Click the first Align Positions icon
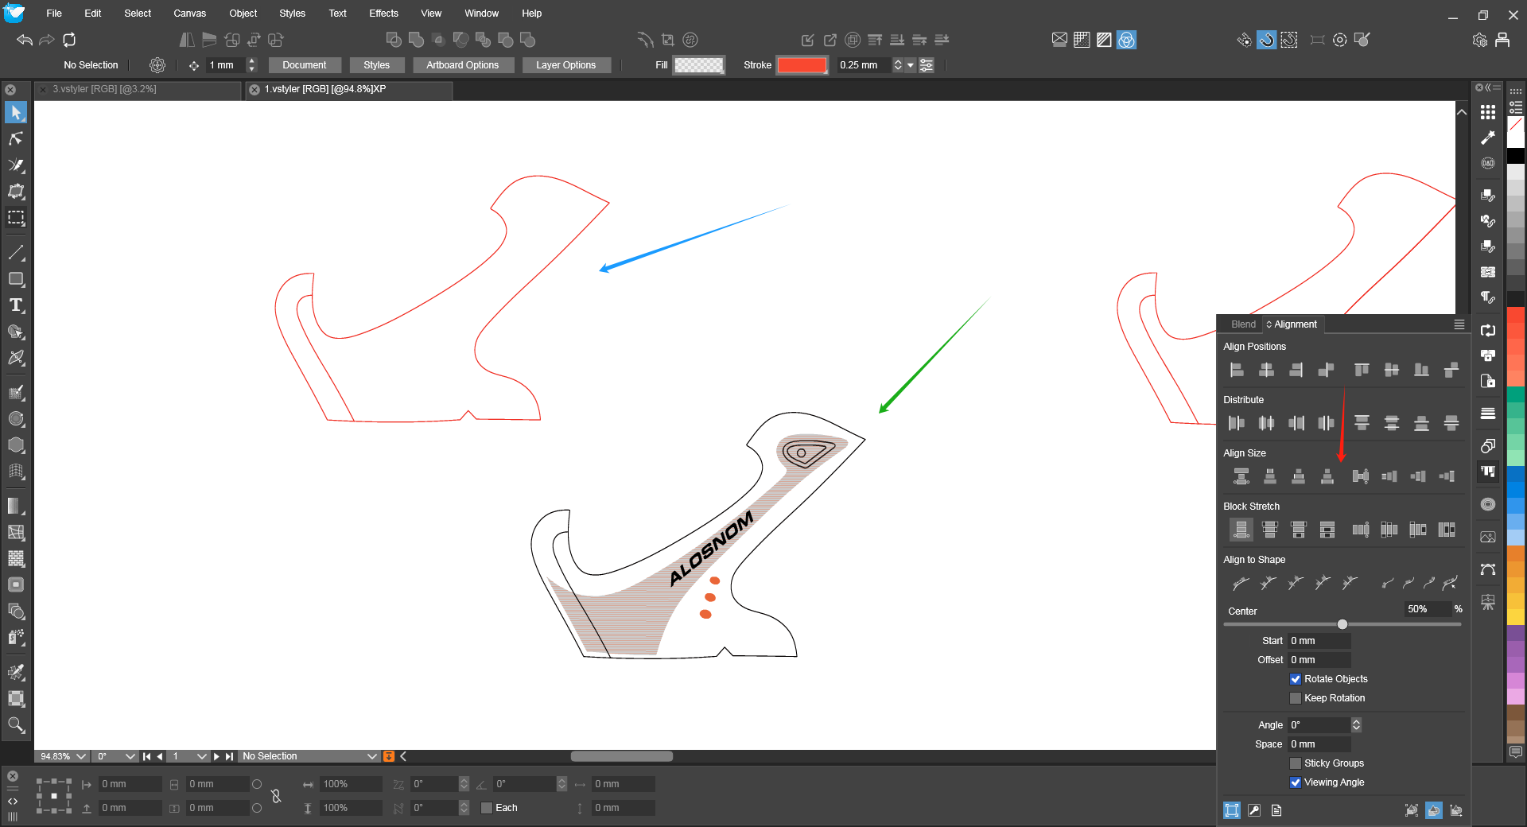The height and width of the screenshot is (827, 1527). [1237, 370]
